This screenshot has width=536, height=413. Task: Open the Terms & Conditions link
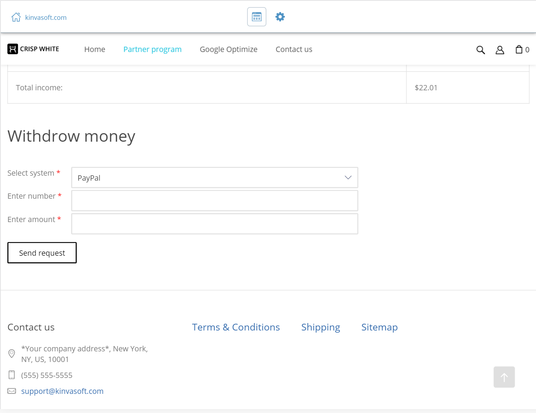click(236, 327)
